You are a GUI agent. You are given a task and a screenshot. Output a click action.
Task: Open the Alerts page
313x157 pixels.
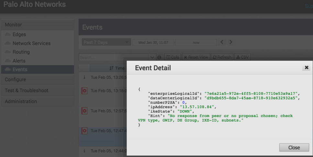(19, 61)
